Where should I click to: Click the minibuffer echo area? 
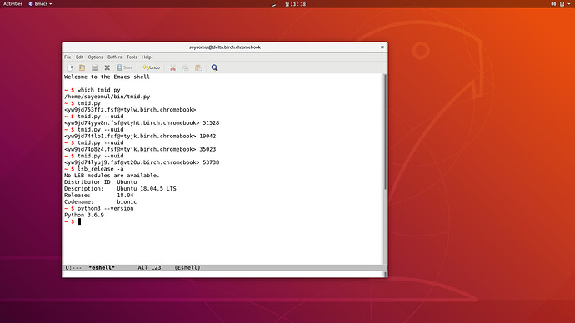pyautogui.click(x=223, y=274)
